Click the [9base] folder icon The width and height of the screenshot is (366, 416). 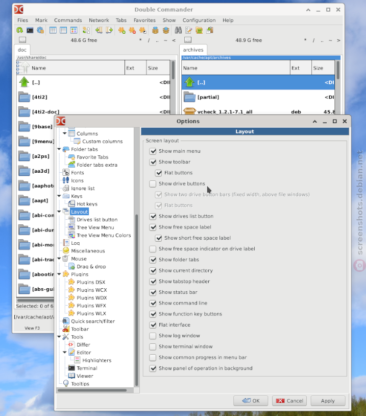pyautogui.click(x=24, y=126)
